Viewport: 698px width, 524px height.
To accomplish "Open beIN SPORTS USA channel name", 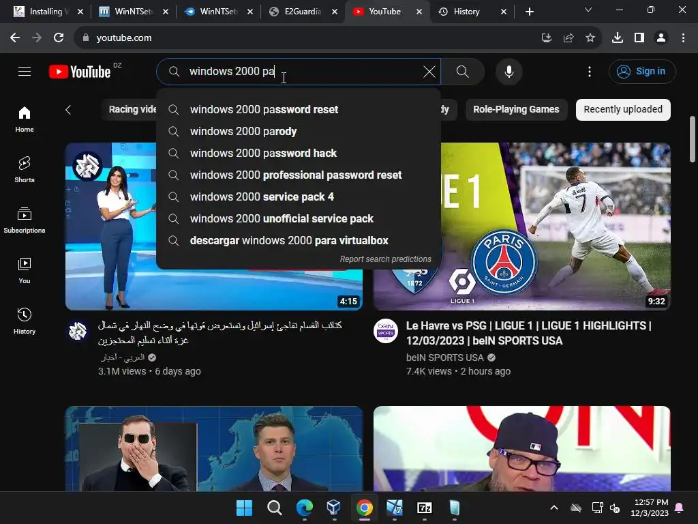I will (444, 358).
